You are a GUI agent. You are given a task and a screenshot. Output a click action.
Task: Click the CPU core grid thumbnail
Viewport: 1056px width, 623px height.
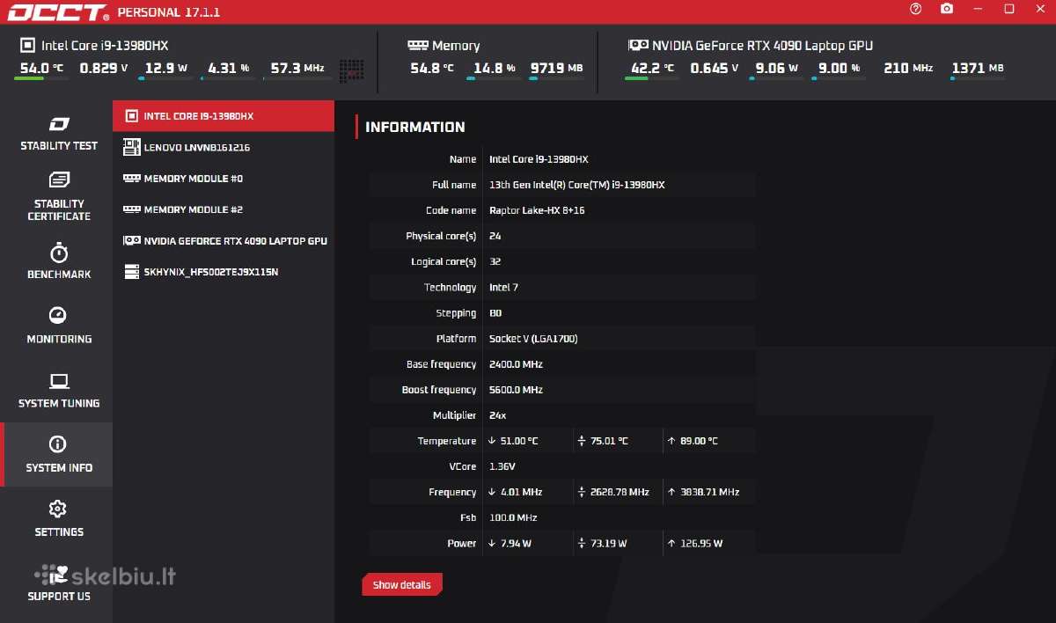coord(352,71)
